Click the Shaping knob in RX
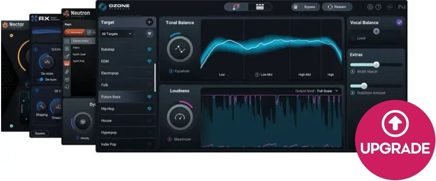Viewport: 436px width, 181px height. click(x=42, y=106)
